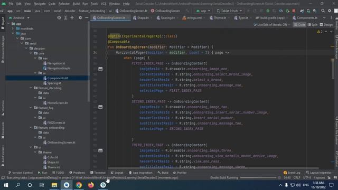Image resolution: width=338 pixels, height=190 pixels.
Task: Open the Terminal tool window
Action: click(98, 173)
